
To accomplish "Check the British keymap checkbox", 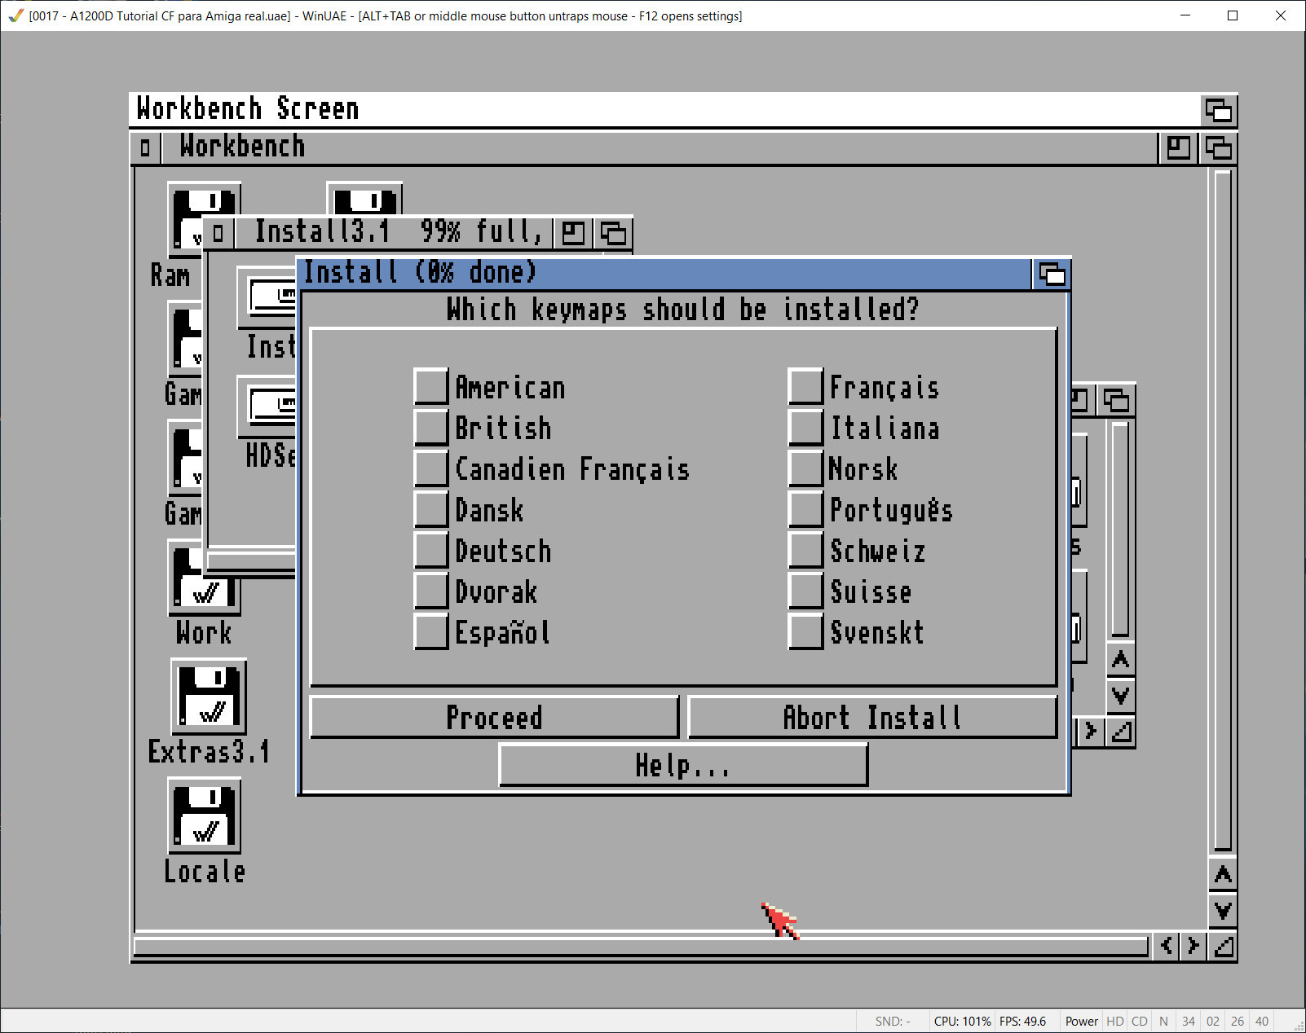I will 431,427.
